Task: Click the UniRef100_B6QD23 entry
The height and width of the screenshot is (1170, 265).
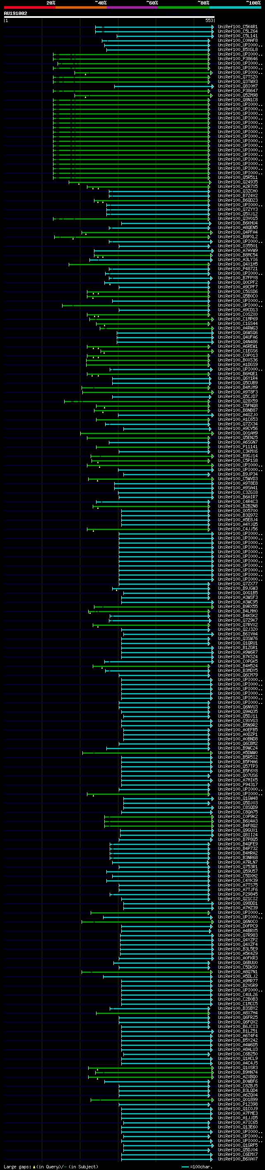Action: tap(237, 200)
